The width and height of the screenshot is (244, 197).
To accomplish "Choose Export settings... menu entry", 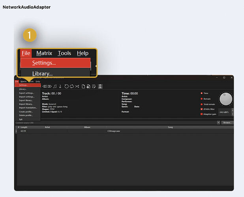I will [28, 93].
